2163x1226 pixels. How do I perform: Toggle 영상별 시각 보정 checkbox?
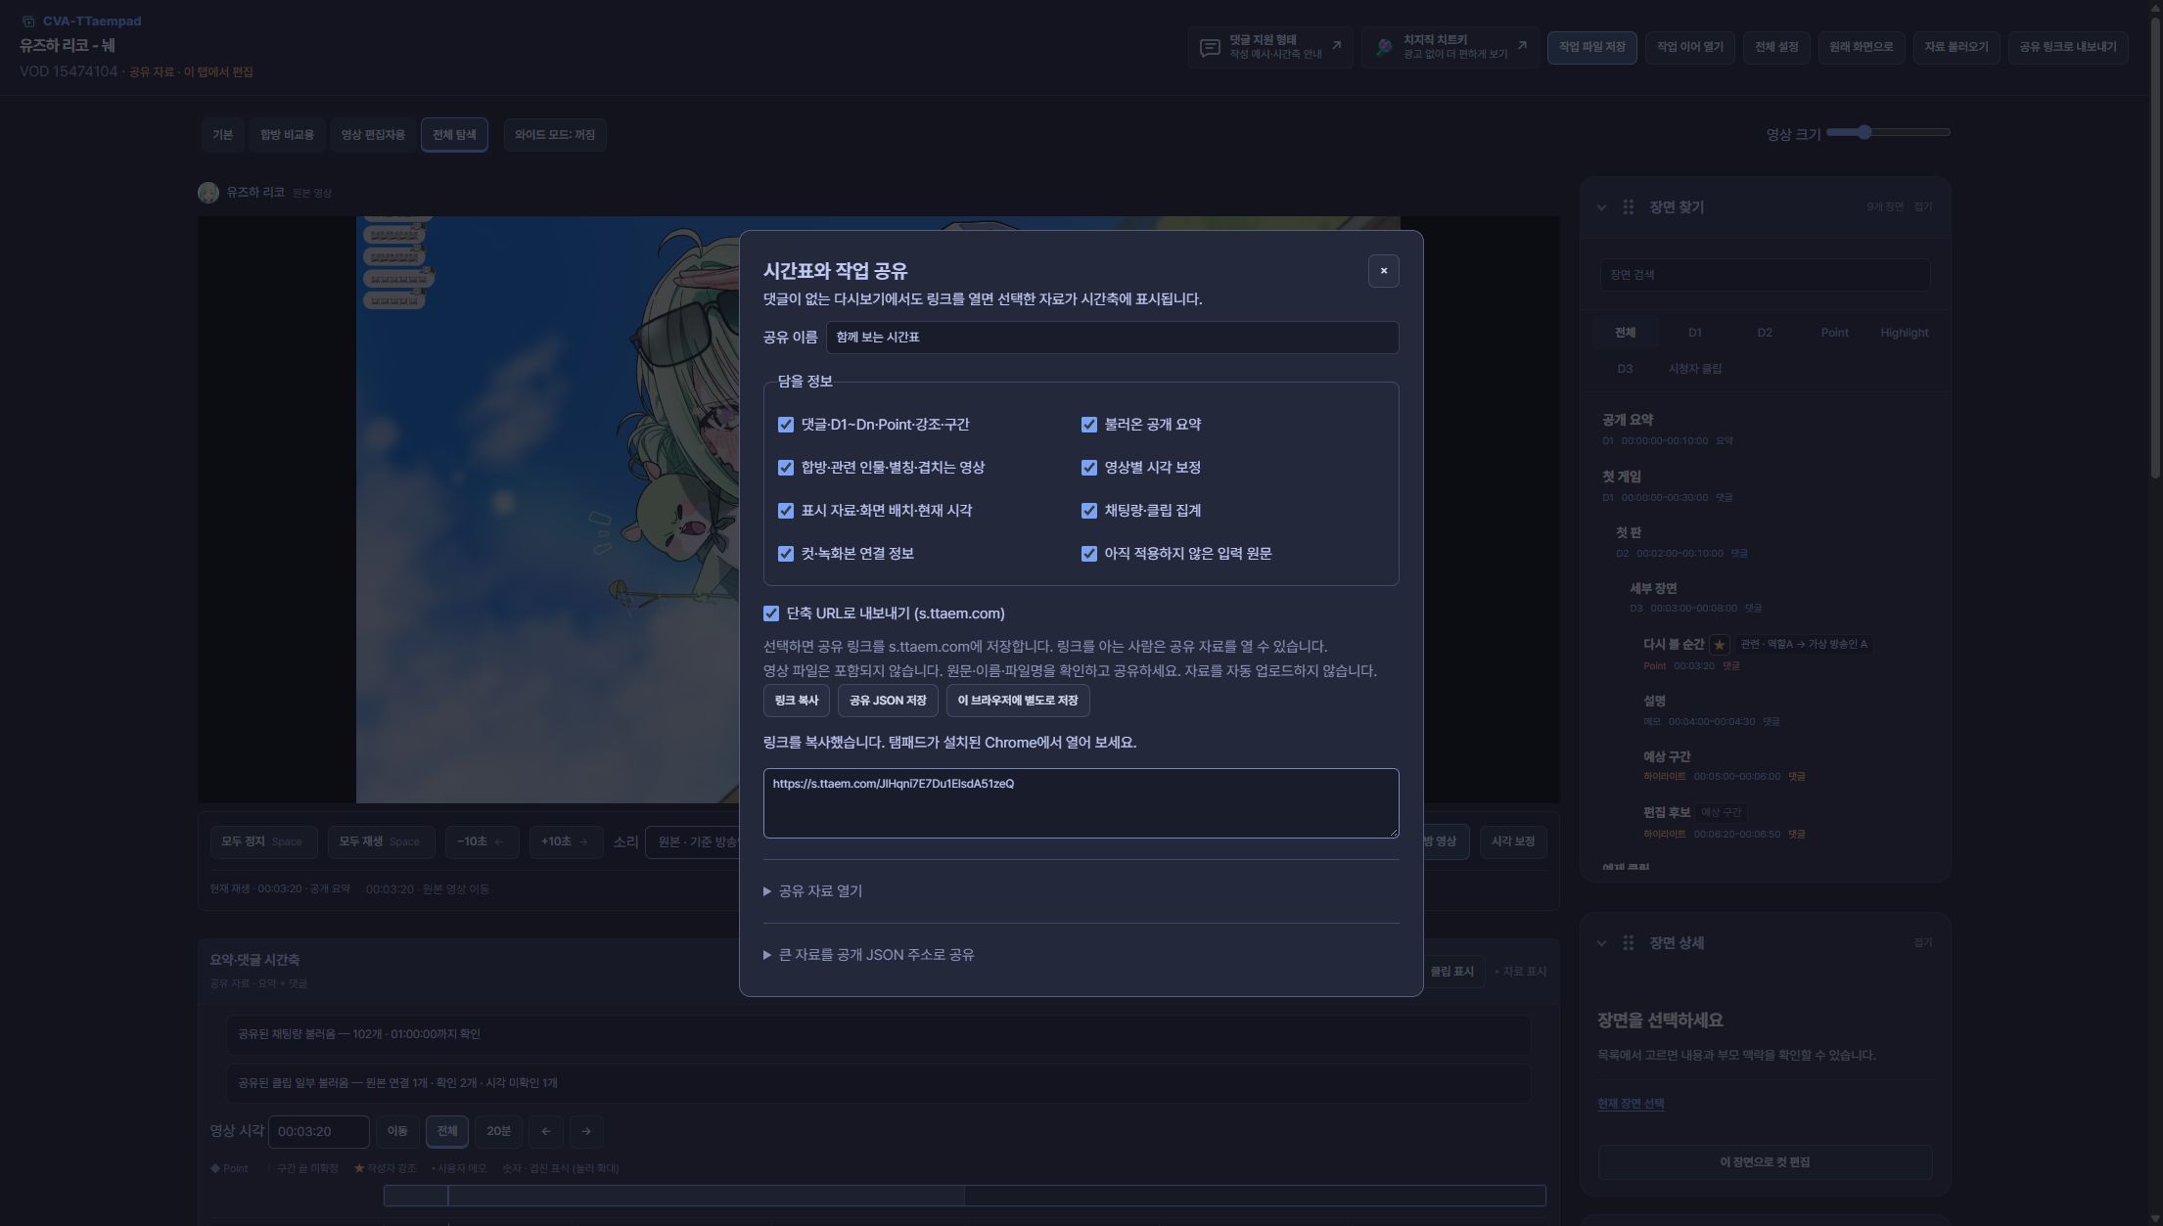coord(1088,468)
